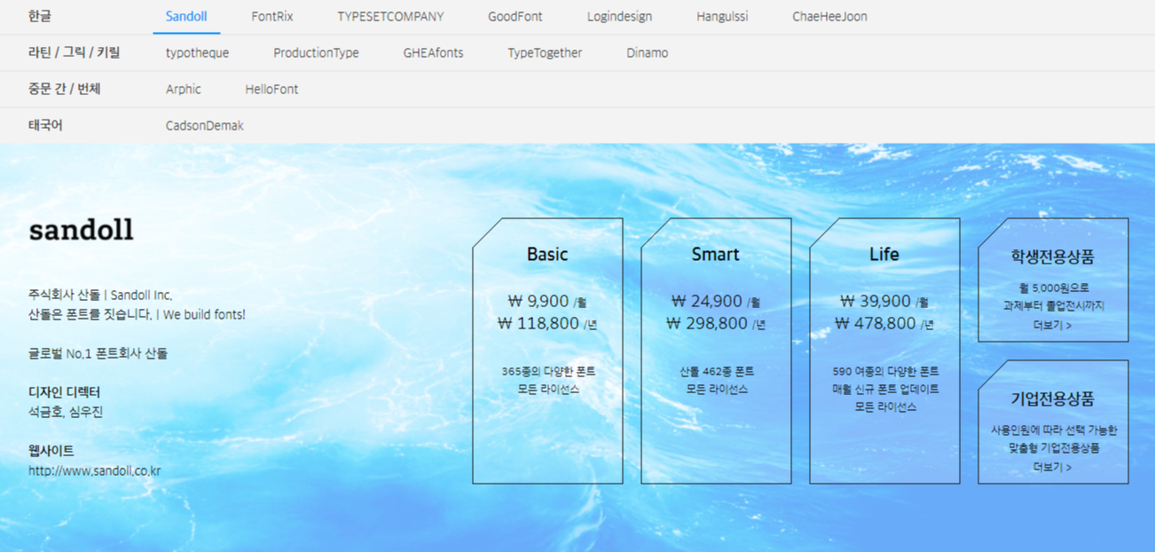The image size is (1155, 552).
Task: Click the ₩ 298,800 yearly price
Action: tap(716, 324)
